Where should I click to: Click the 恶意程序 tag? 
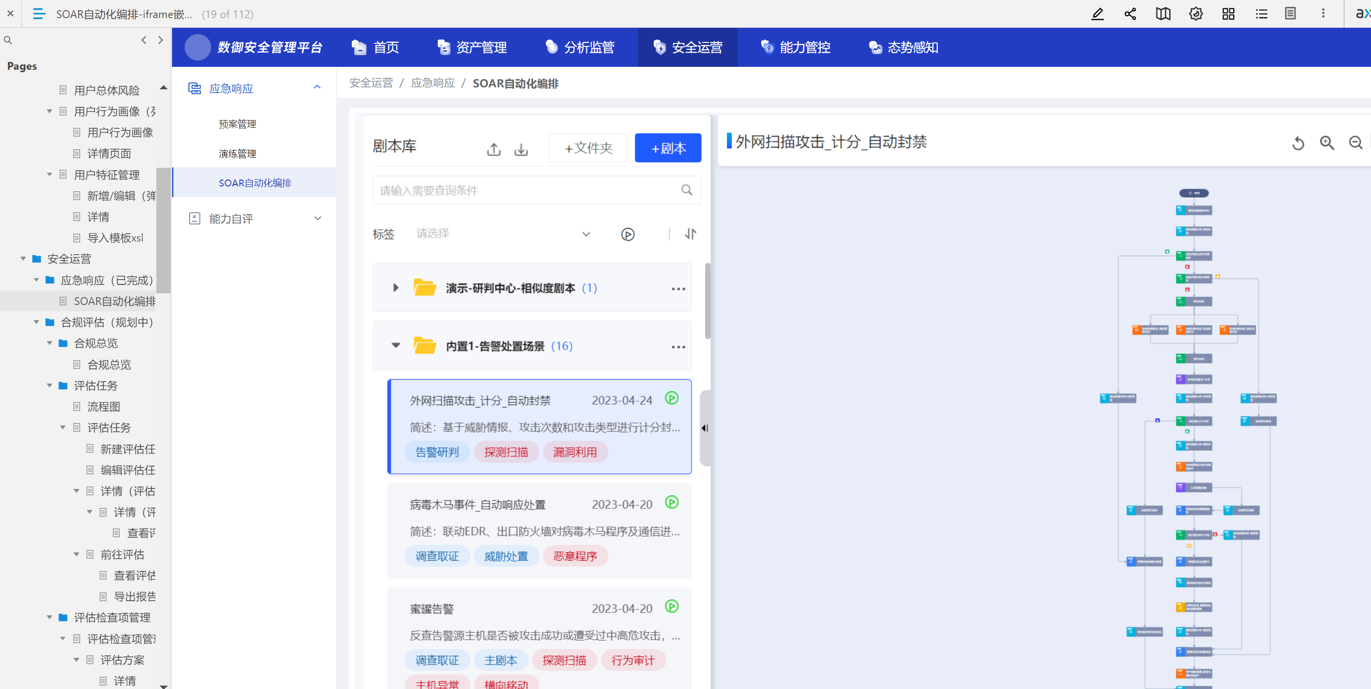575,556
